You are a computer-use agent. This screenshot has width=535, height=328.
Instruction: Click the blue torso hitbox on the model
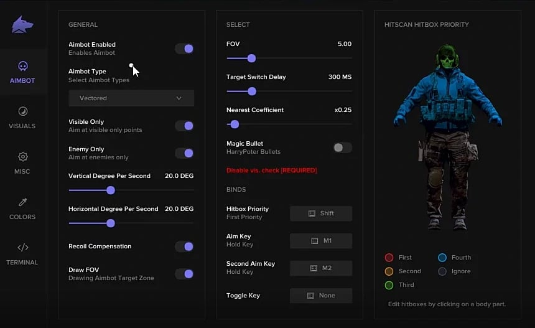448,99
